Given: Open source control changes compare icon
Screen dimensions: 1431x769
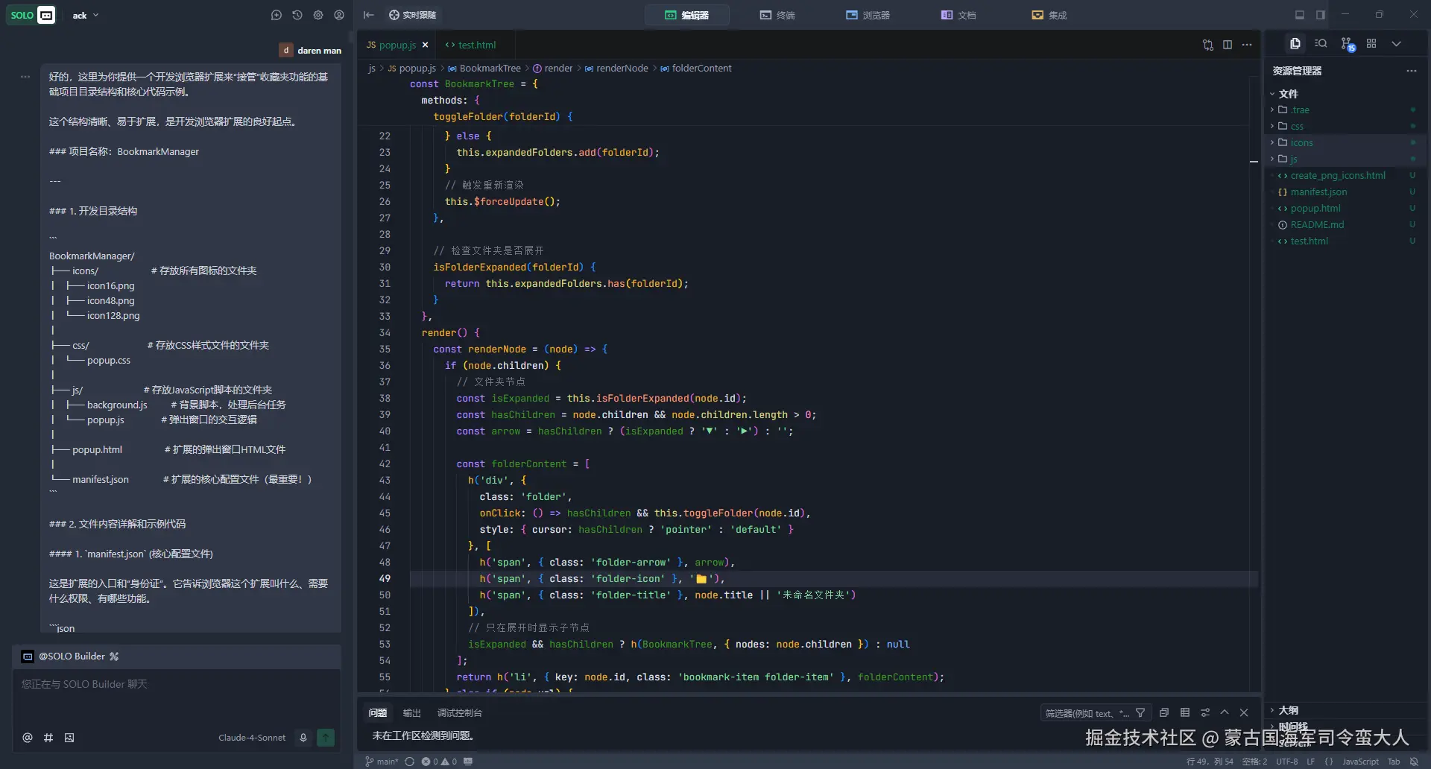Looking at the screenshot, I should point(1207,45).
